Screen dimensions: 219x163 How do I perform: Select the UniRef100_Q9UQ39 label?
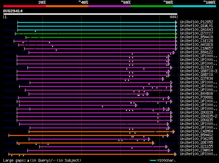[x=196, y=113]
